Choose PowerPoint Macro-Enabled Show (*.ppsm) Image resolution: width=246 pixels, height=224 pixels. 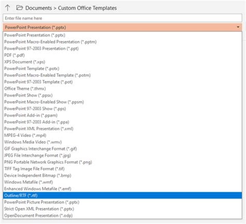click(122, 102)
